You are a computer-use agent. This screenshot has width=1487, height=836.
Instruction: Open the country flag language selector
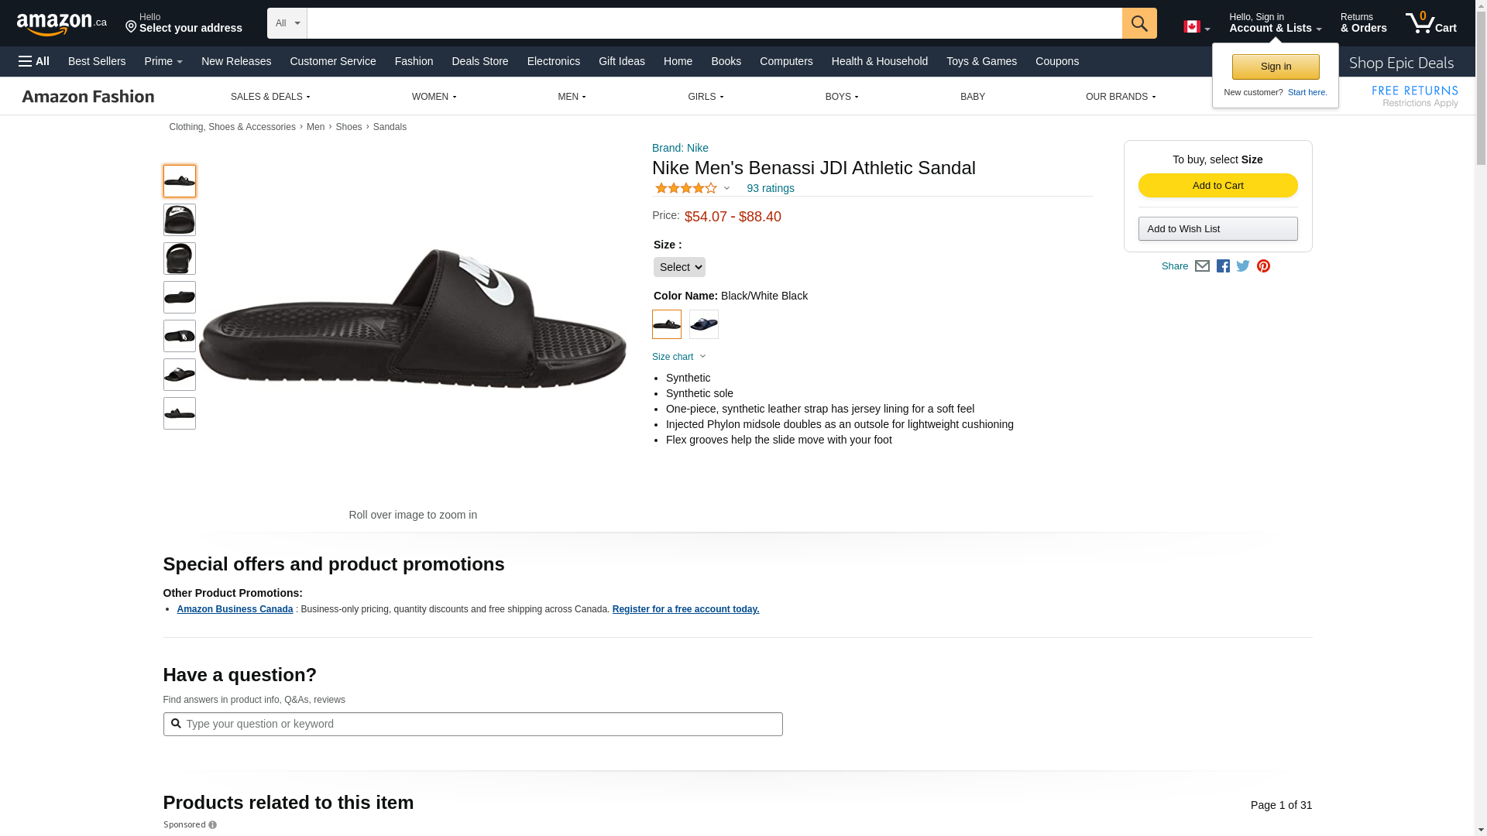pyautogui.click(x=1196, y=27)
